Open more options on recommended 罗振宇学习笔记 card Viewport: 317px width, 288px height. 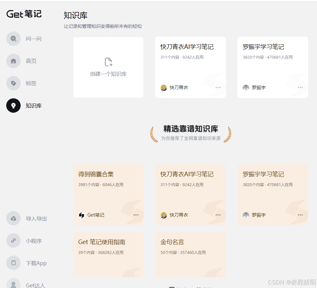300,215
